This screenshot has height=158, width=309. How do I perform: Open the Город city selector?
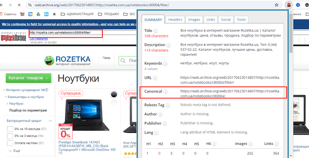[x=107, y=58]
